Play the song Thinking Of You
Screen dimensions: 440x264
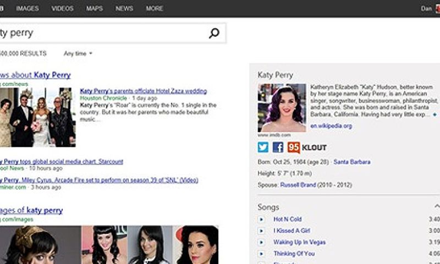point(261,254)
